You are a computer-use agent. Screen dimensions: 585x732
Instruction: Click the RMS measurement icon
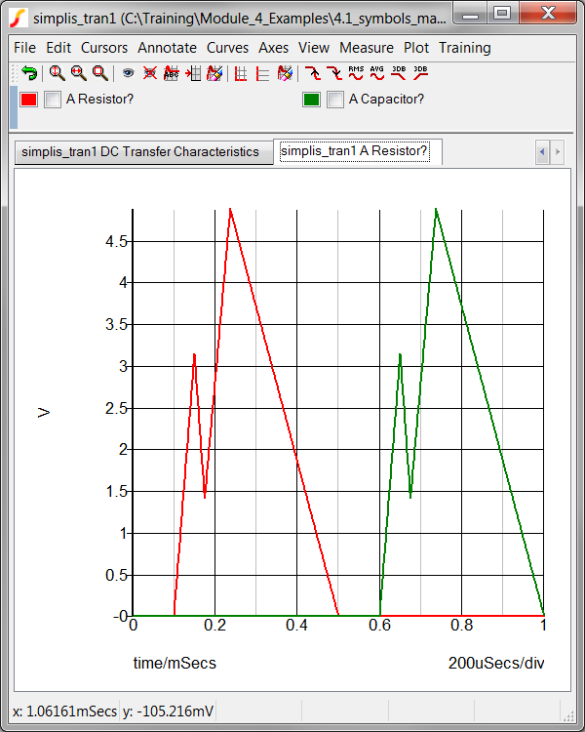coord(356,73)
